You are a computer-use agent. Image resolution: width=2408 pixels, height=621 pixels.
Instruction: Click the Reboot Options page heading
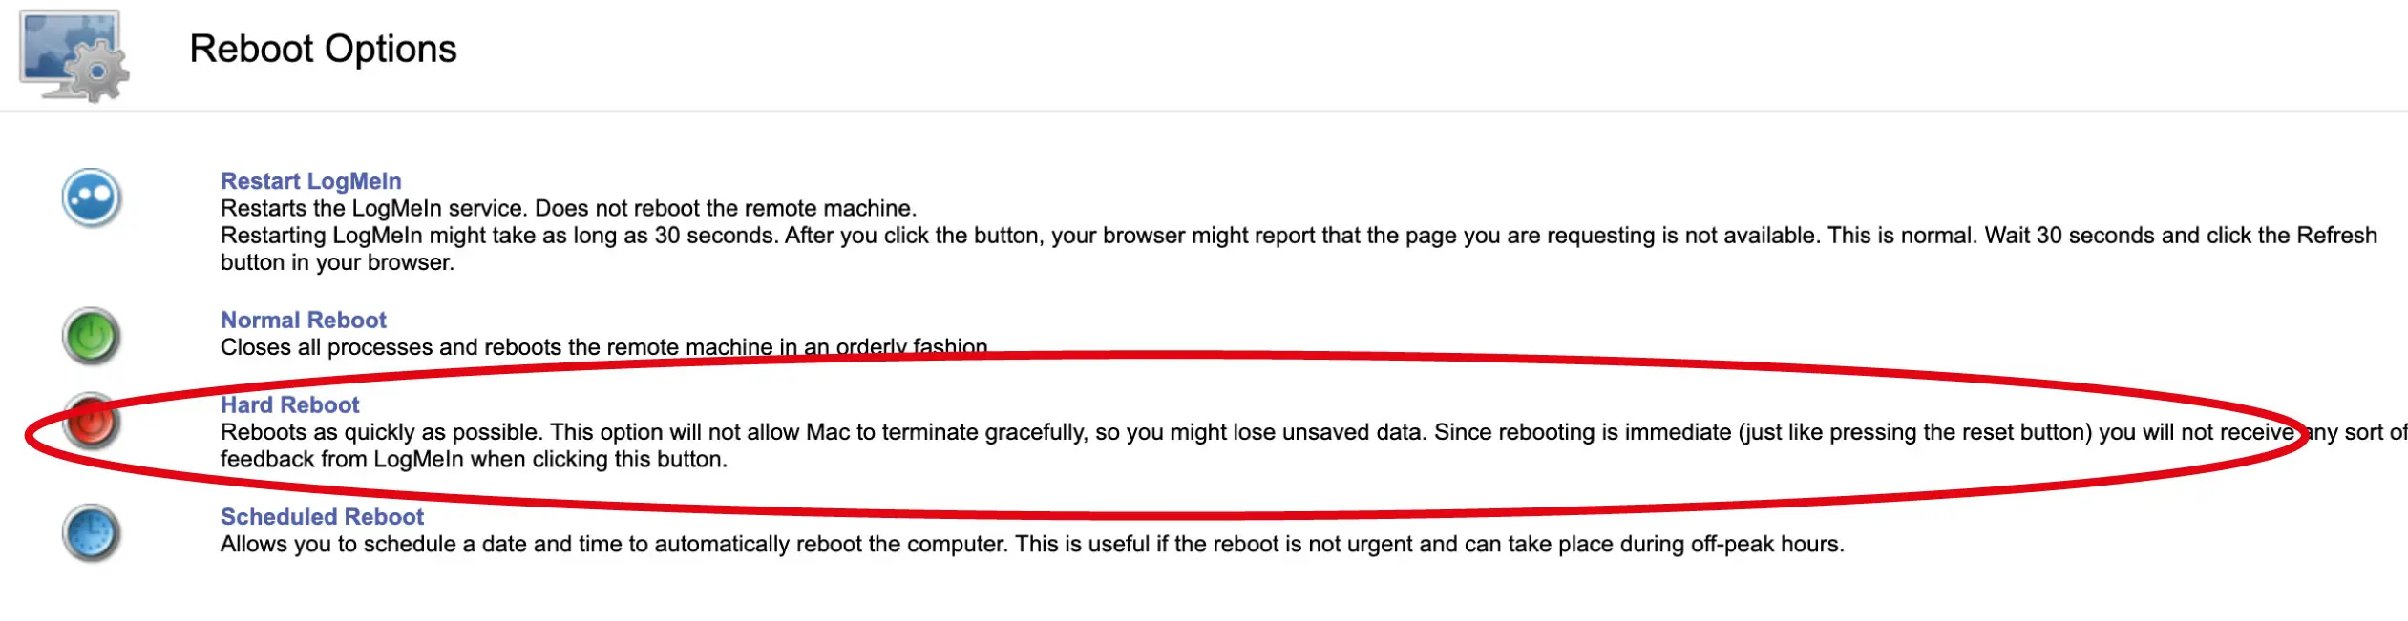tap(323, 49)
